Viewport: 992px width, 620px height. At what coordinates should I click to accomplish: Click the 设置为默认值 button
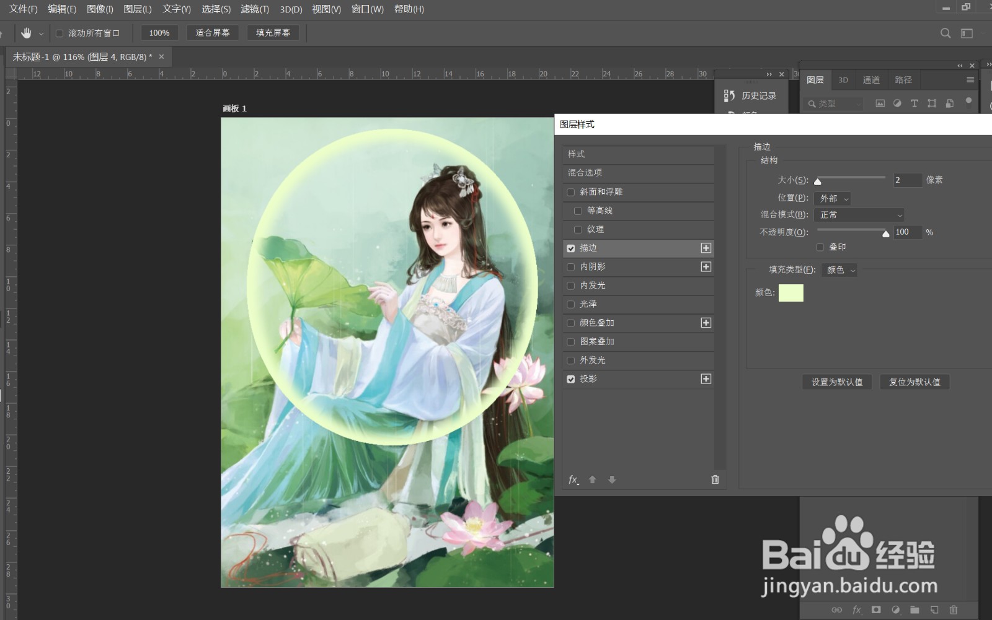837,382
